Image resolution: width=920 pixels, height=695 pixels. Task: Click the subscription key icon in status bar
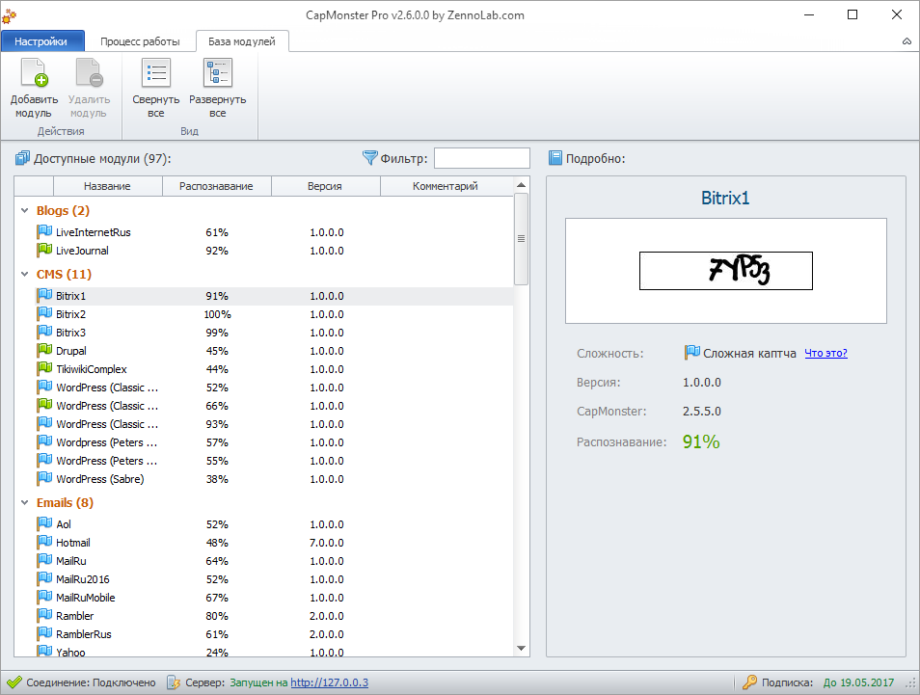749,682
